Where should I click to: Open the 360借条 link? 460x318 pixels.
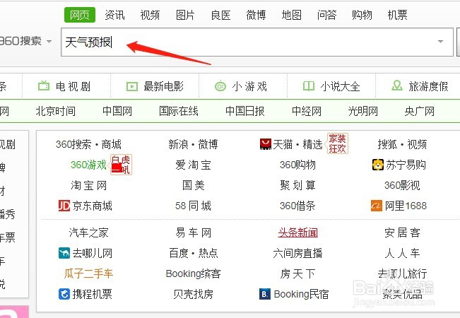[297, 206]
